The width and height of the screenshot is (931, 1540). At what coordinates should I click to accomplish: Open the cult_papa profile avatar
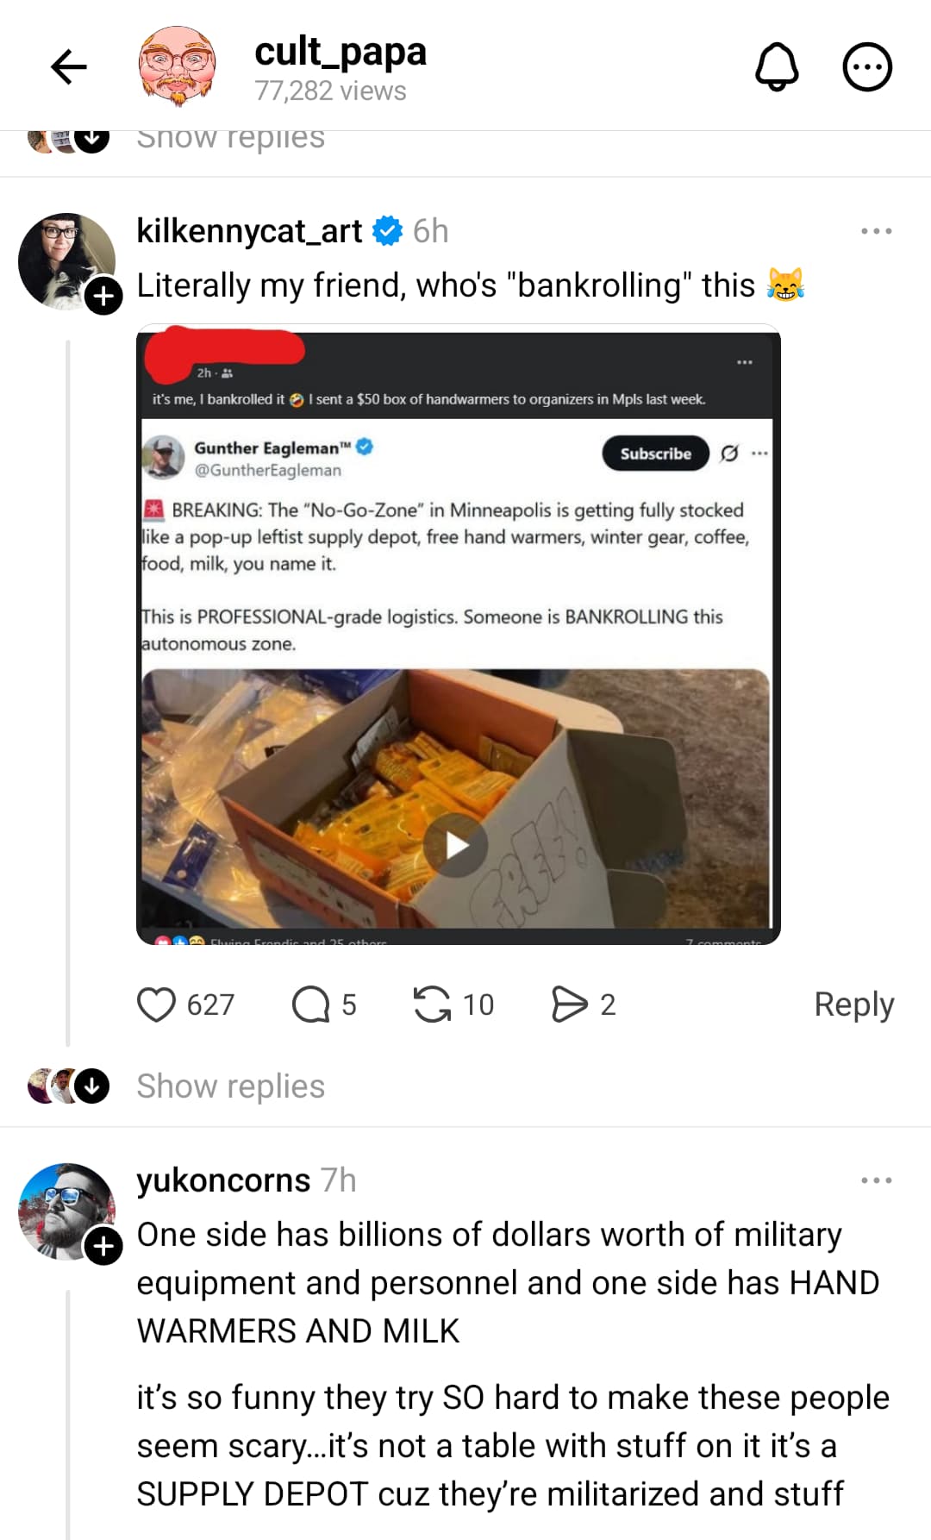pos(177,67)
